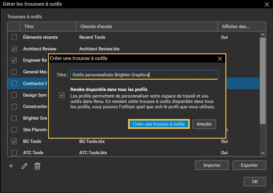Disable Rendre disponible dans tous les profils

pyautogui.click(x=62, y=95)
